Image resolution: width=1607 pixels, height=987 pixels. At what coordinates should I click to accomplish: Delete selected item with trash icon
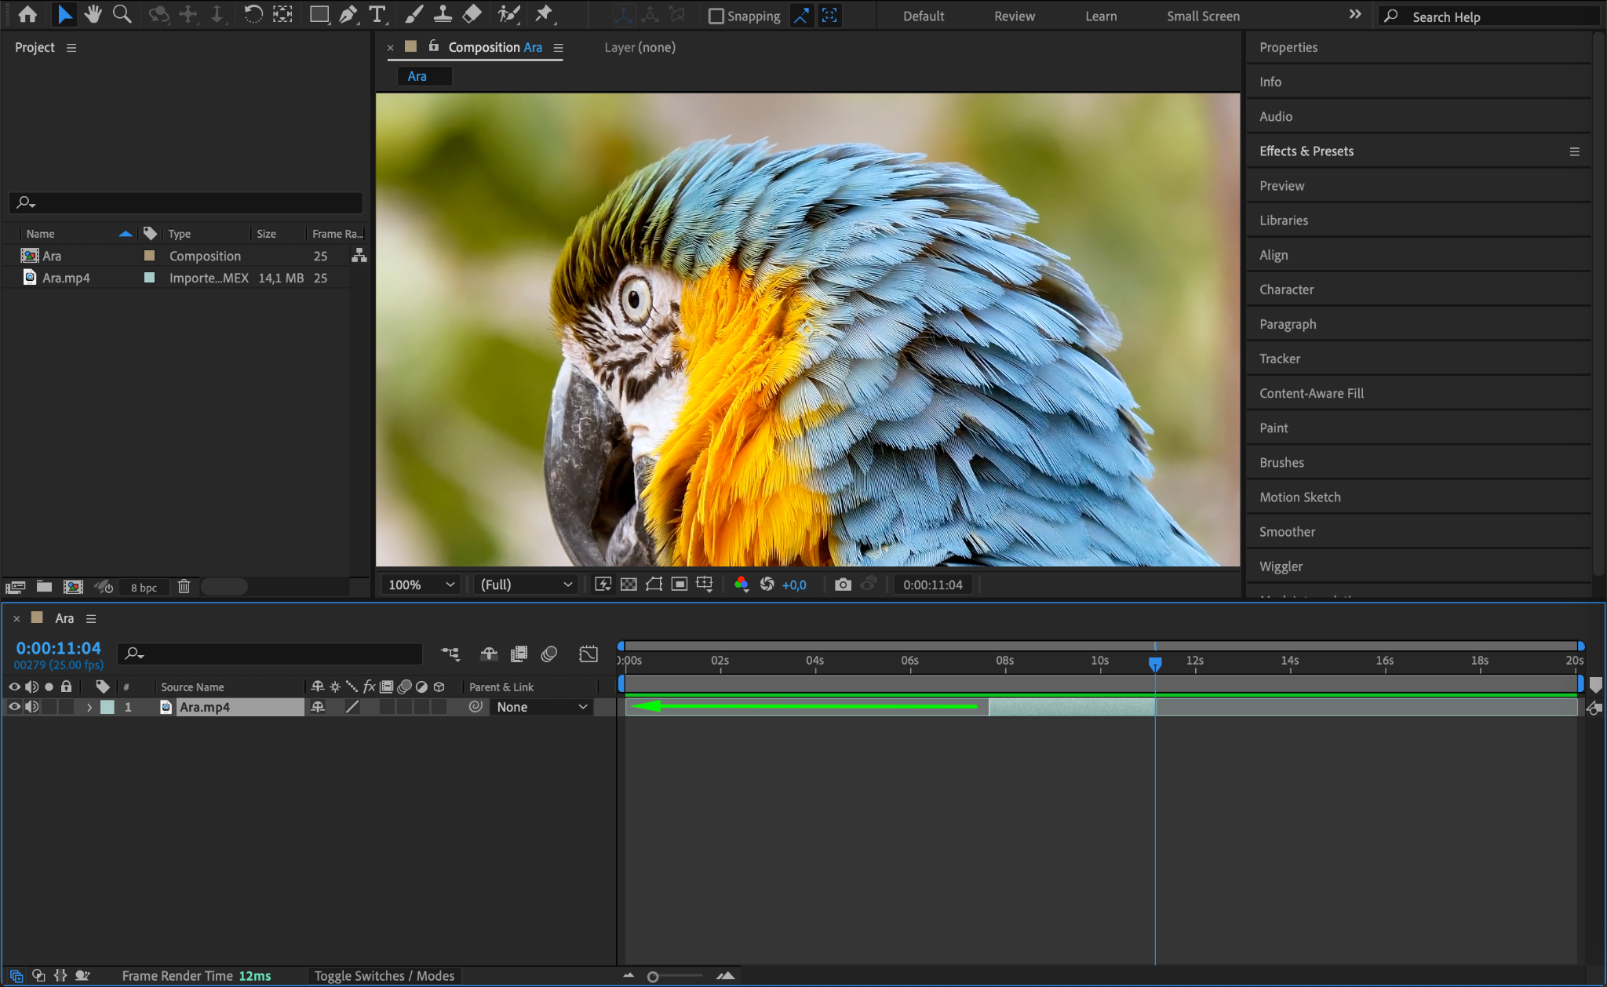[184, 587]
